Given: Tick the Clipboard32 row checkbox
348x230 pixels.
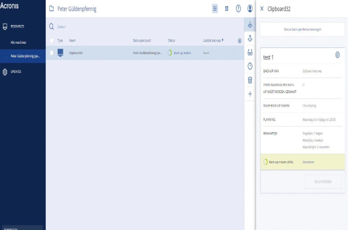Looking at the screenshot, I should [52, 52].
